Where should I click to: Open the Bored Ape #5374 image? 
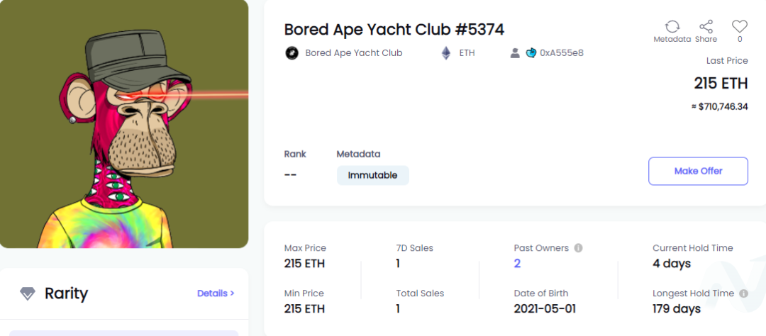pyautogui.click(x=124, y=124)
